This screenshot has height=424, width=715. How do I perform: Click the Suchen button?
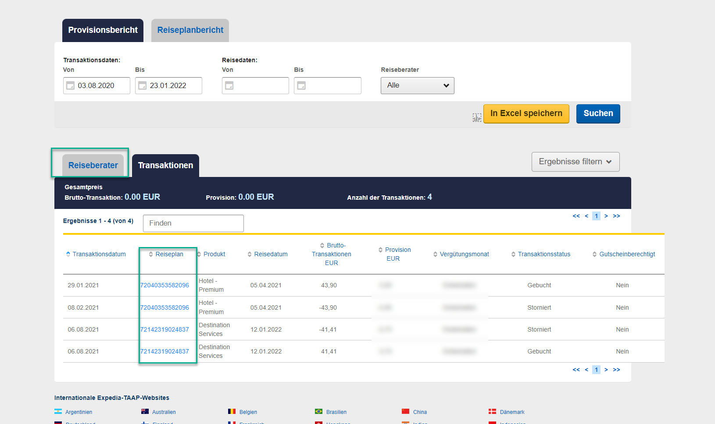click(598, 113)
